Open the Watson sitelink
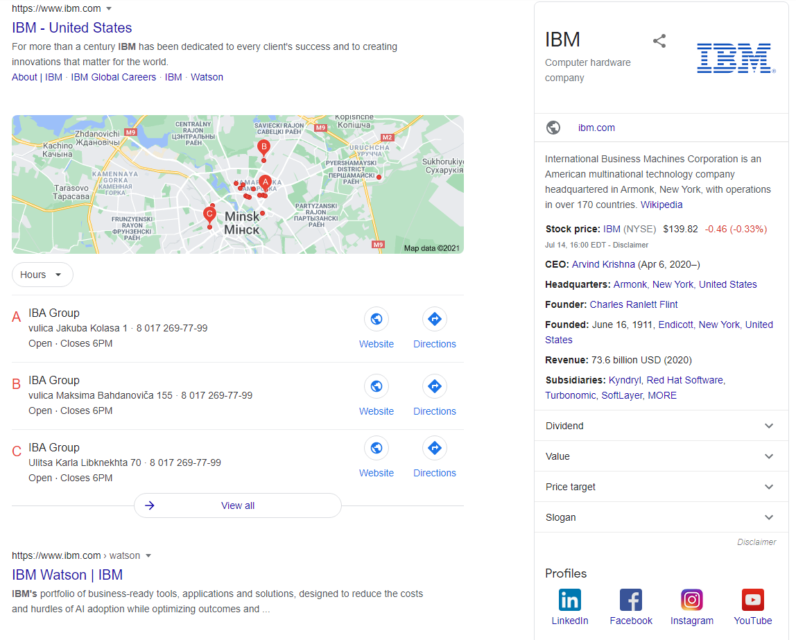Screen dimensions: 796x640 [207, 77]
